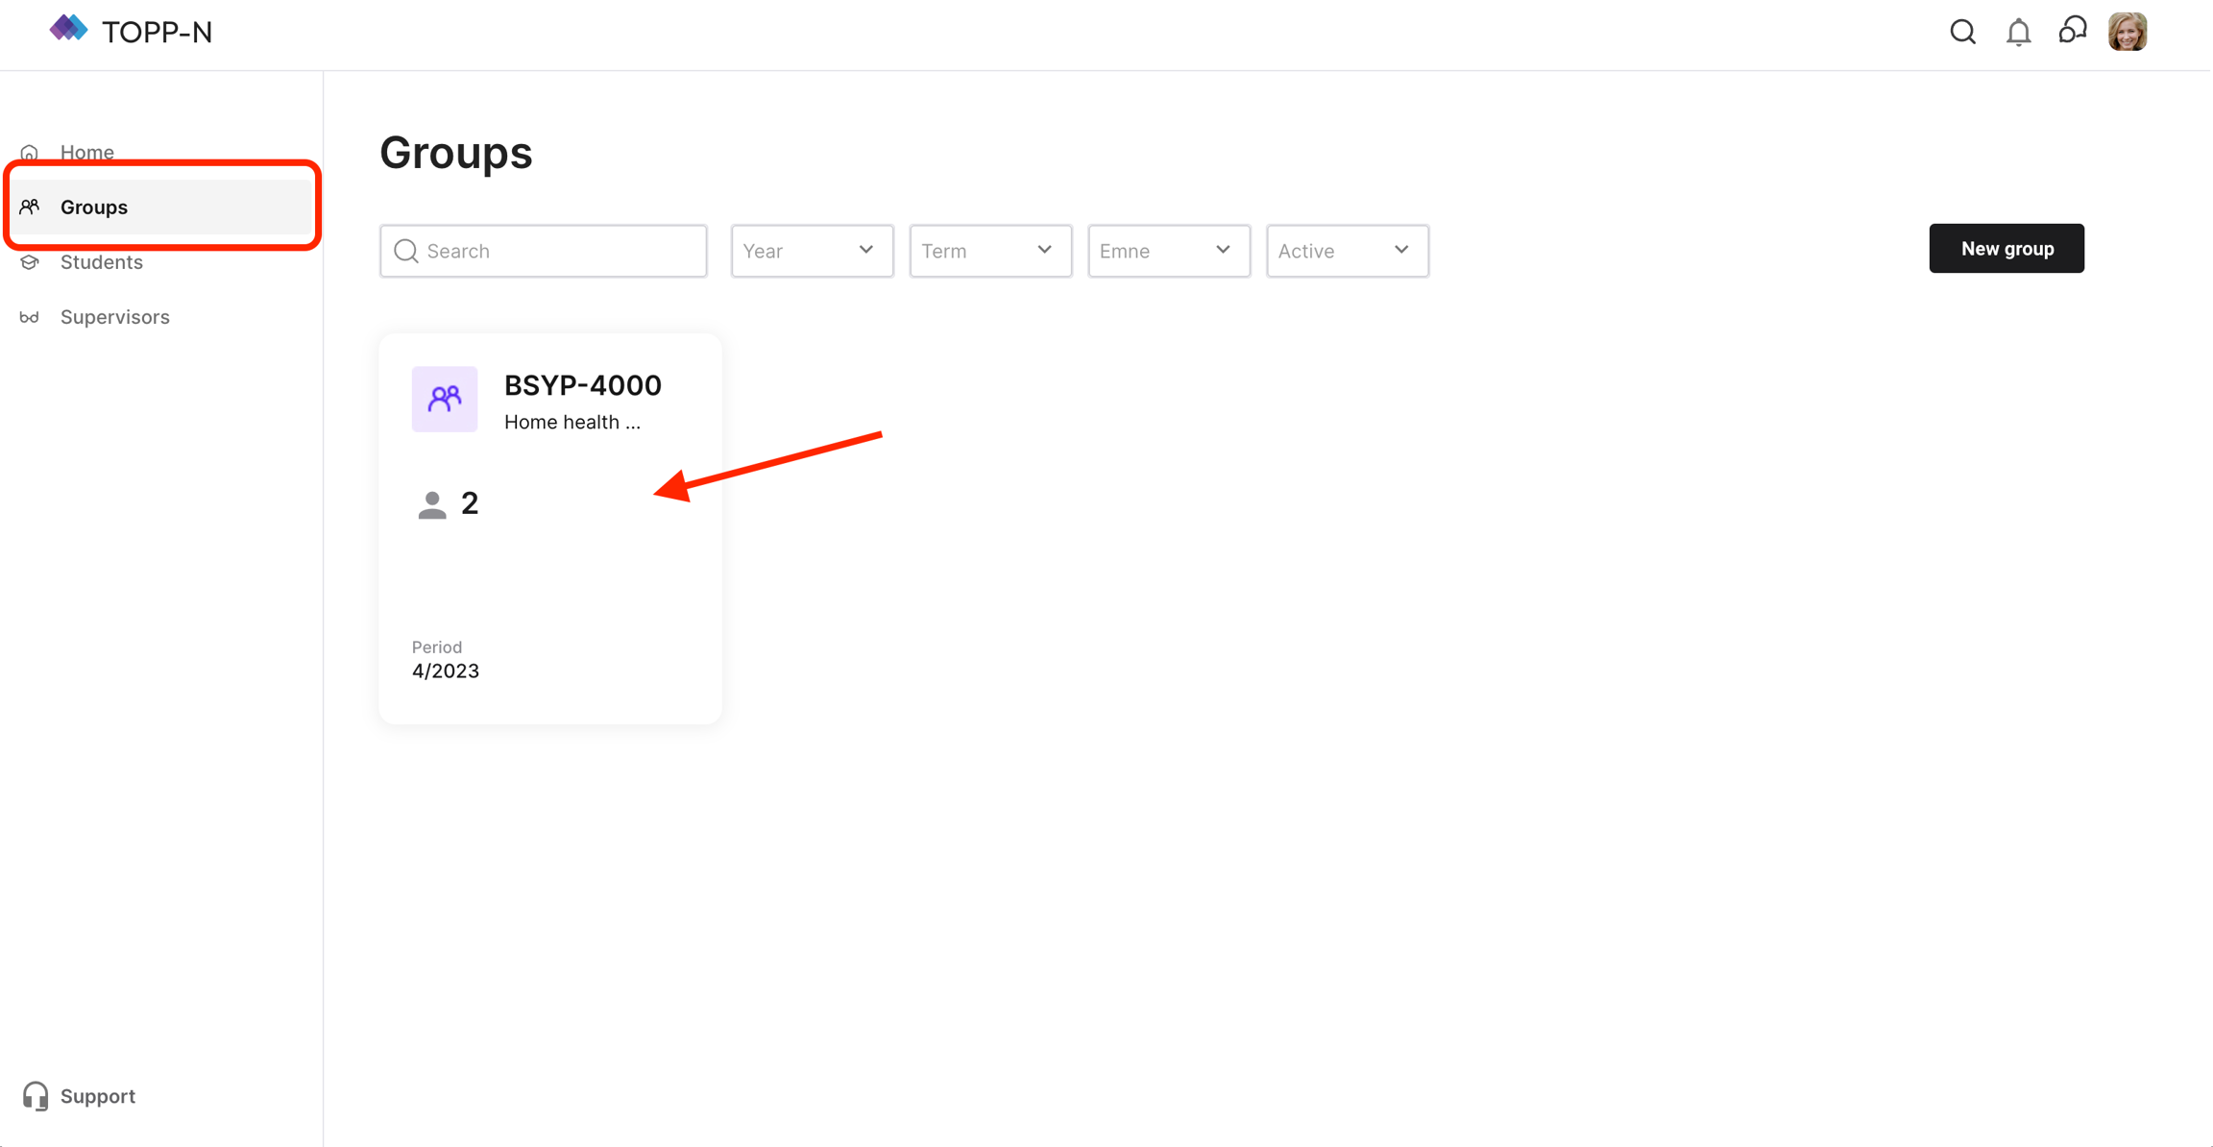This screenshot has width=2213, height=1147.
Task: Go to Home in the sidebar
Action: pyautogui.click(x=86, y=152)
